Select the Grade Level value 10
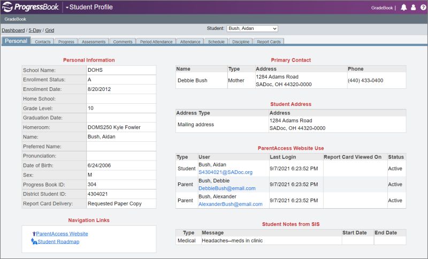The height and width of the screenshot is (259, 428). click(x=90, y=108)
